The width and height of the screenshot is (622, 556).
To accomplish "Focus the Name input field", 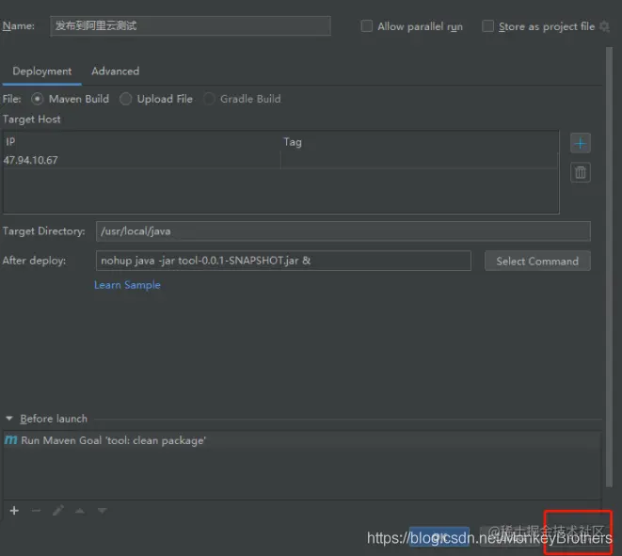I will point(190,26).
